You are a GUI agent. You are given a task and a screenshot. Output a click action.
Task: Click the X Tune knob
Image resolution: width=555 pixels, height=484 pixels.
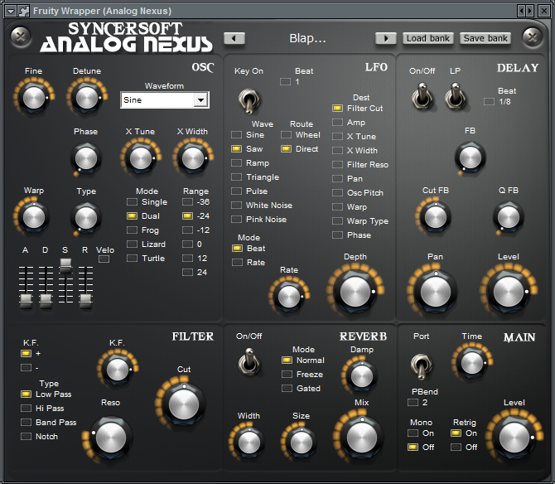(141, 158)
